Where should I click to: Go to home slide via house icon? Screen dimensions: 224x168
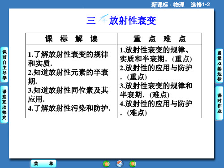click(x=120, y=164)
